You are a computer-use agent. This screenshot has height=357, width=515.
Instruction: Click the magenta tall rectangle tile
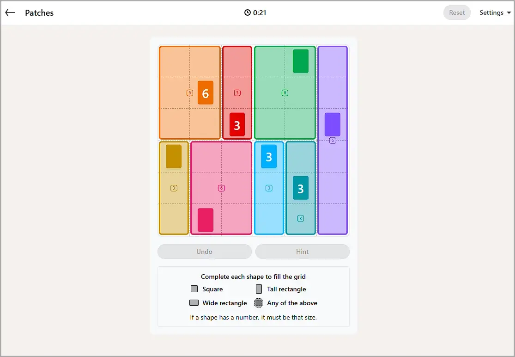205,220
